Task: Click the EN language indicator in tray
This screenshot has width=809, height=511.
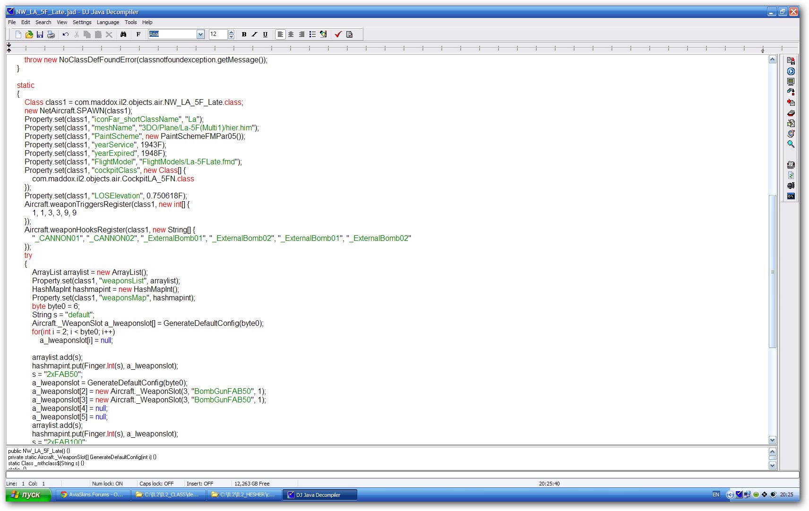Action: 715,494
